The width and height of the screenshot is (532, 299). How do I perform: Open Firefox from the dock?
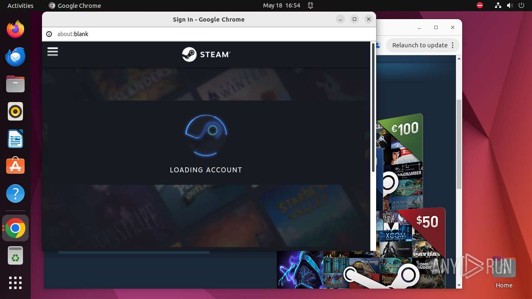[x=15, y=29]
